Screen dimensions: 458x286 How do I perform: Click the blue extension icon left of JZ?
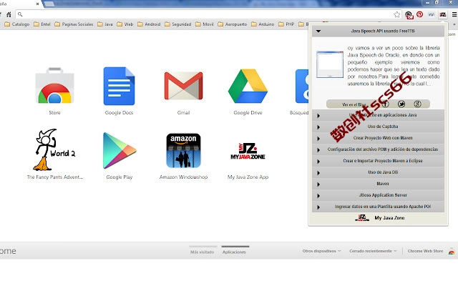tap(432, 14)
